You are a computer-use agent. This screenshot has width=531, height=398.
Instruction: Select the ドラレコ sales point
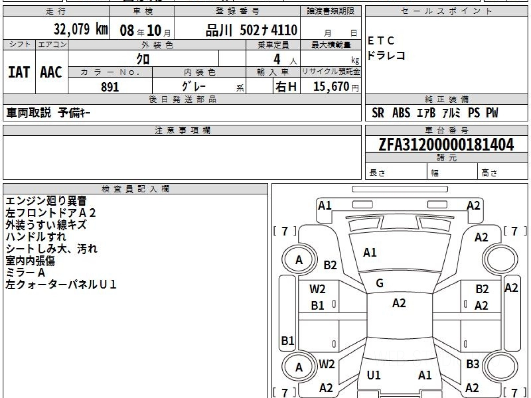click(x=386, y=56)
